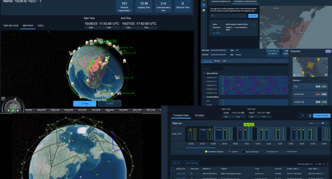The height and width of the screenshot is (179, 332).
Task: Switch to 2D Map in map view
Action: pyautogui.click(x=110, y=104)
